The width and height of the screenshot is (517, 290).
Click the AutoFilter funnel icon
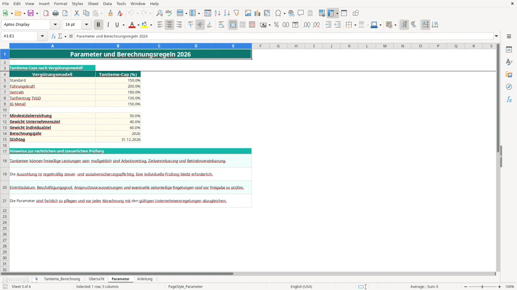coord(236,13)
